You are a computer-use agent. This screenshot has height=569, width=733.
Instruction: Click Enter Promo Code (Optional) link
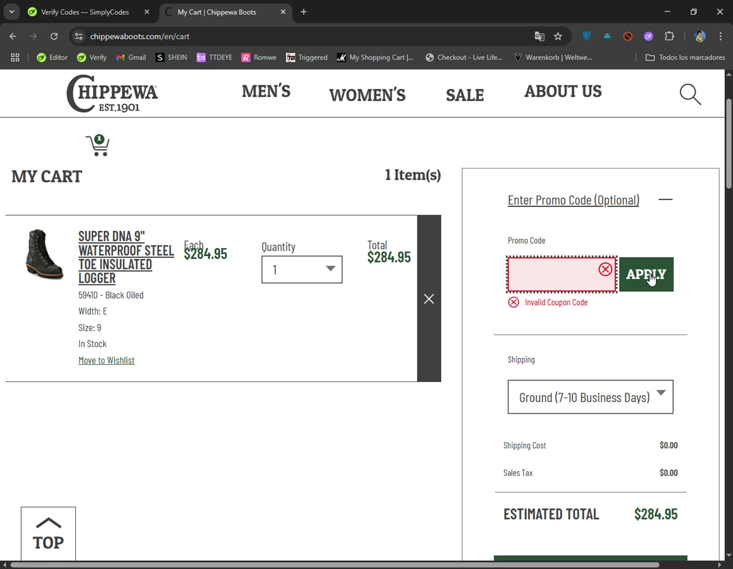pos(573,200)
